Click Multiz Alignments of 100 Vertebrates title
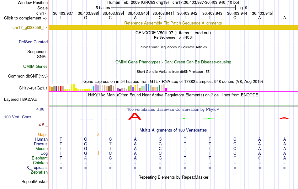 pyautogui.click(x=173, y=130)
